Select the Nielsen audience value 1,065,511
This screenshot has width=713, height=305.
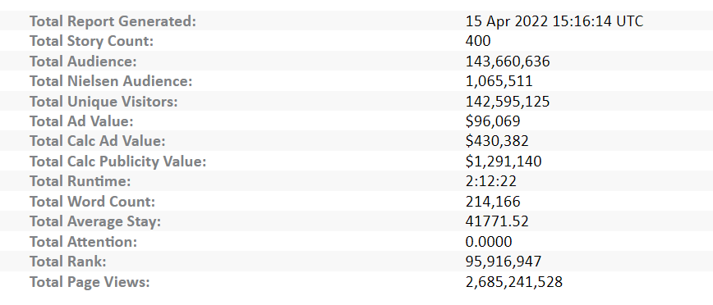499,81
